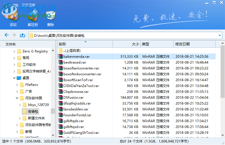Select the GuidPiLiangShTool.rar archive icon
225x145 pixels.
coord(61,133)
